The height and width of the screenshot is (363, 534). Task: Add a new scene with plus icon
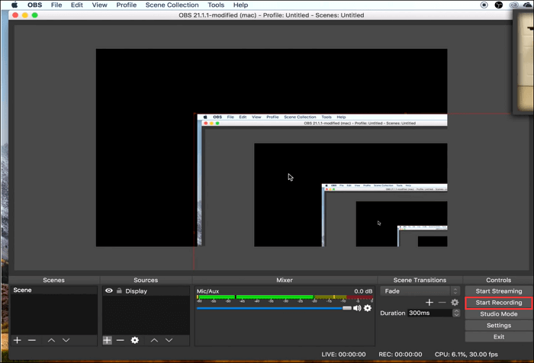coord(17,340)
